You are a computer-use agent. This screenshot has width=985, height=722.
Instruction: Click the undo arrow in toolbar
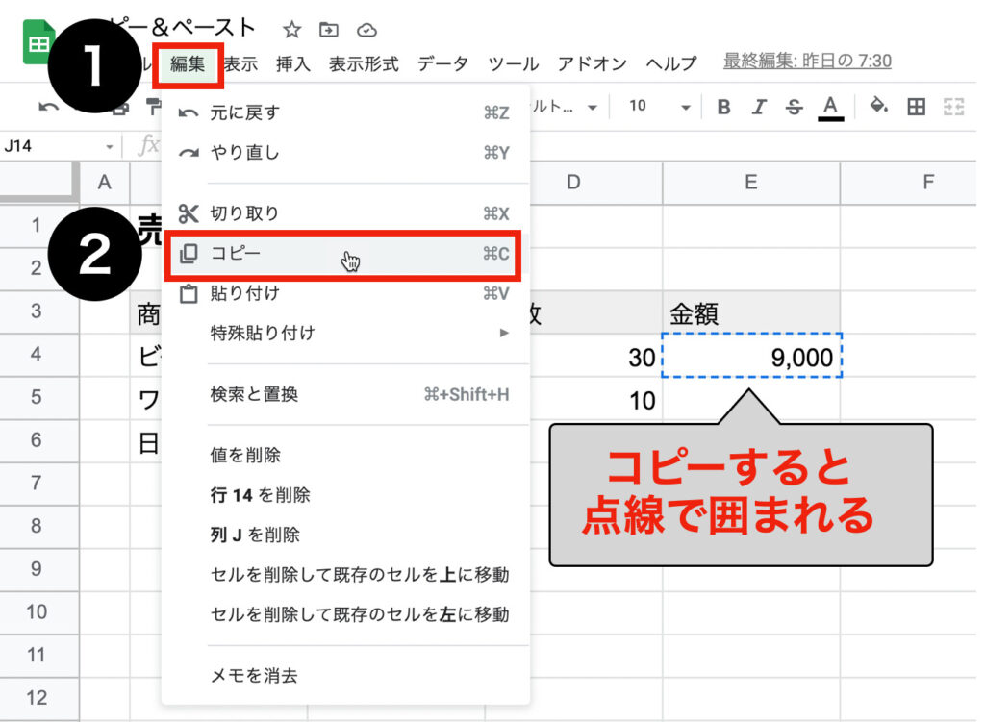48,108
